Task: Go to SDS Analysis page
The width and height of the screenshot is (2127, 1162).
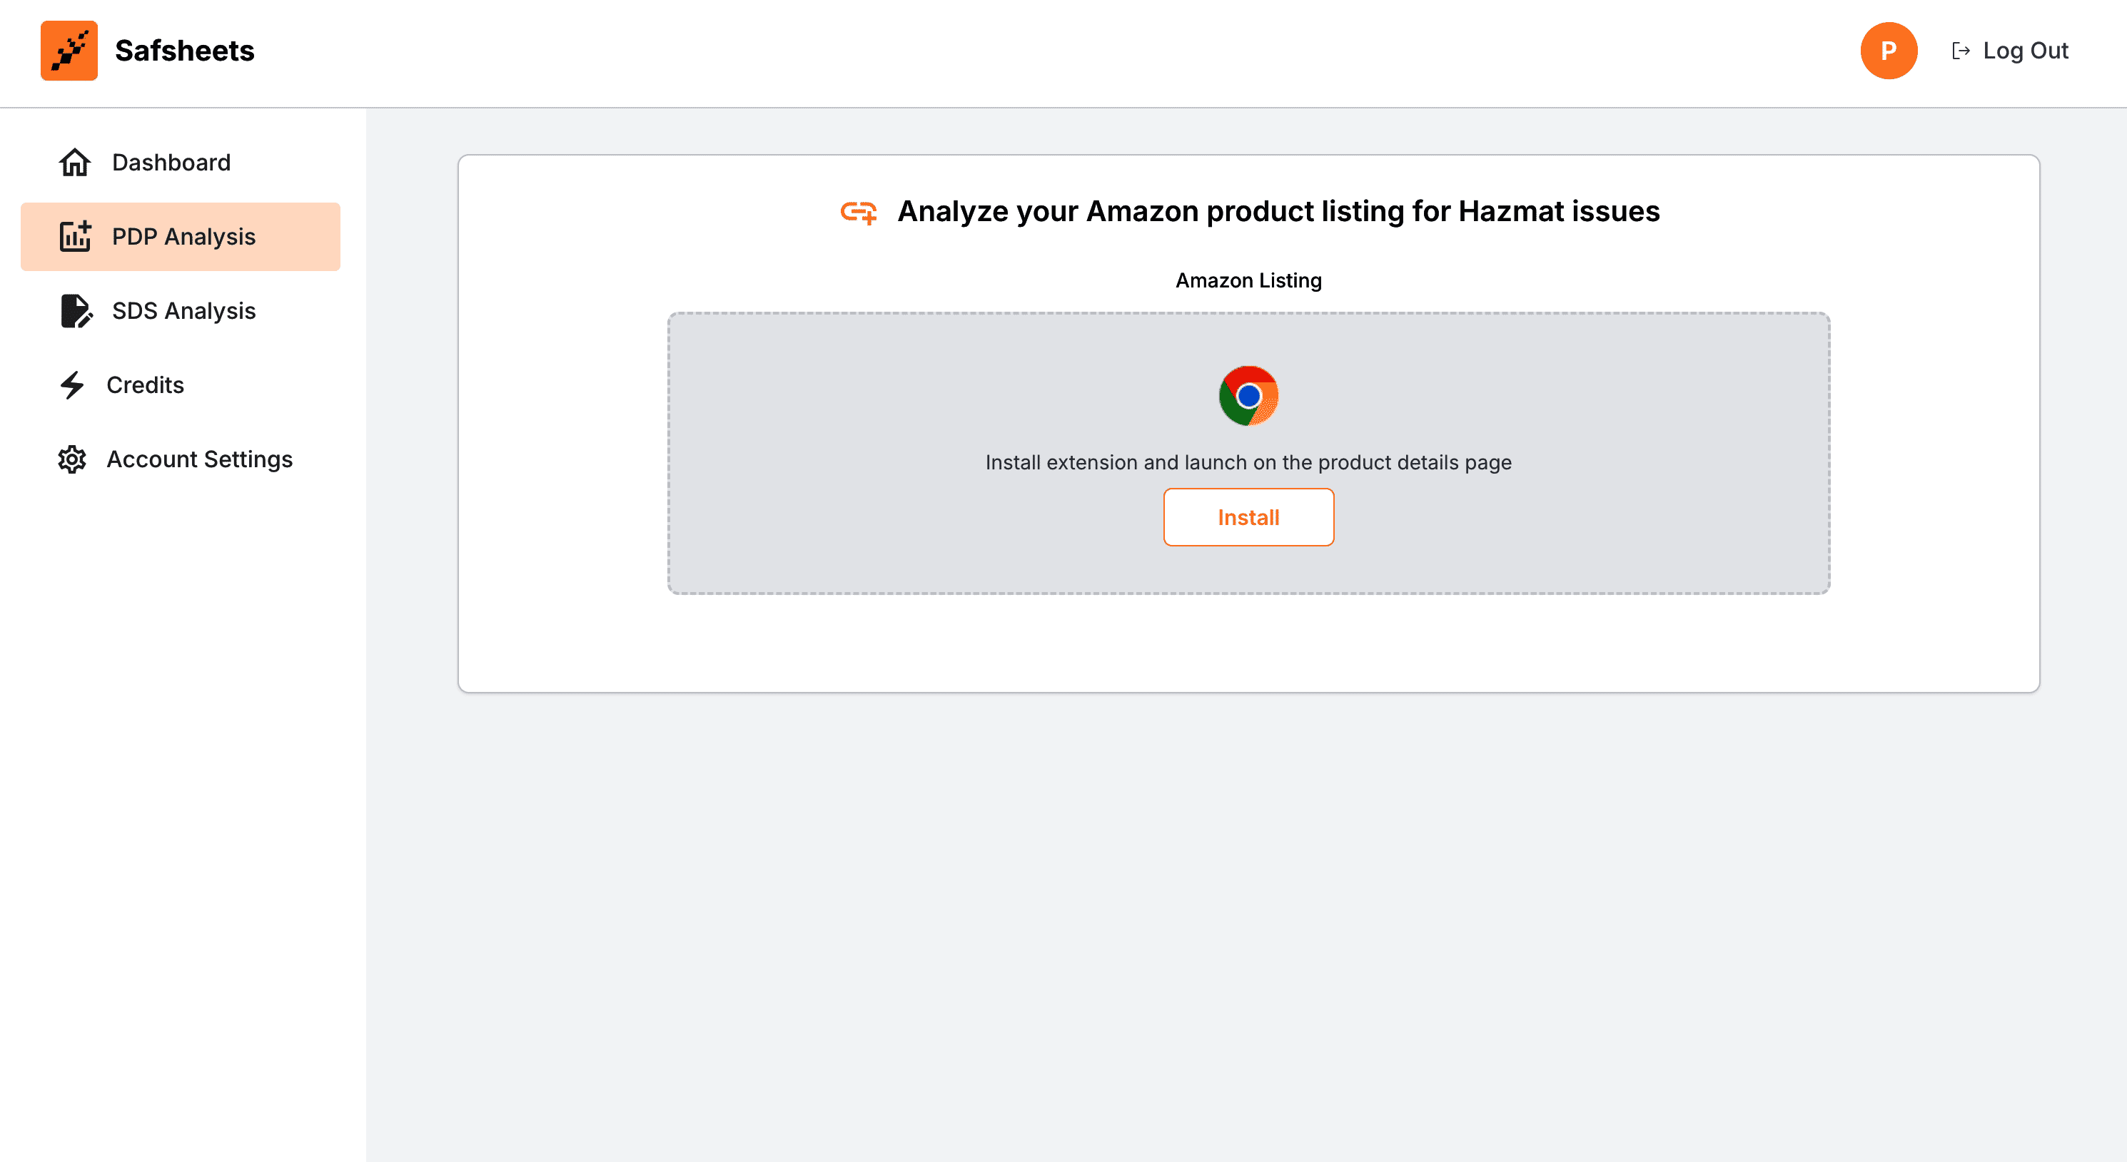Action: click(183, 311)
